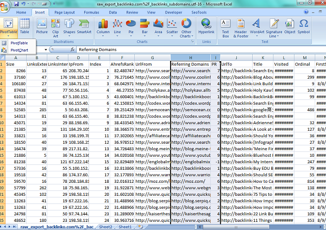Click the Office button orb

click(x=4, y=6)
